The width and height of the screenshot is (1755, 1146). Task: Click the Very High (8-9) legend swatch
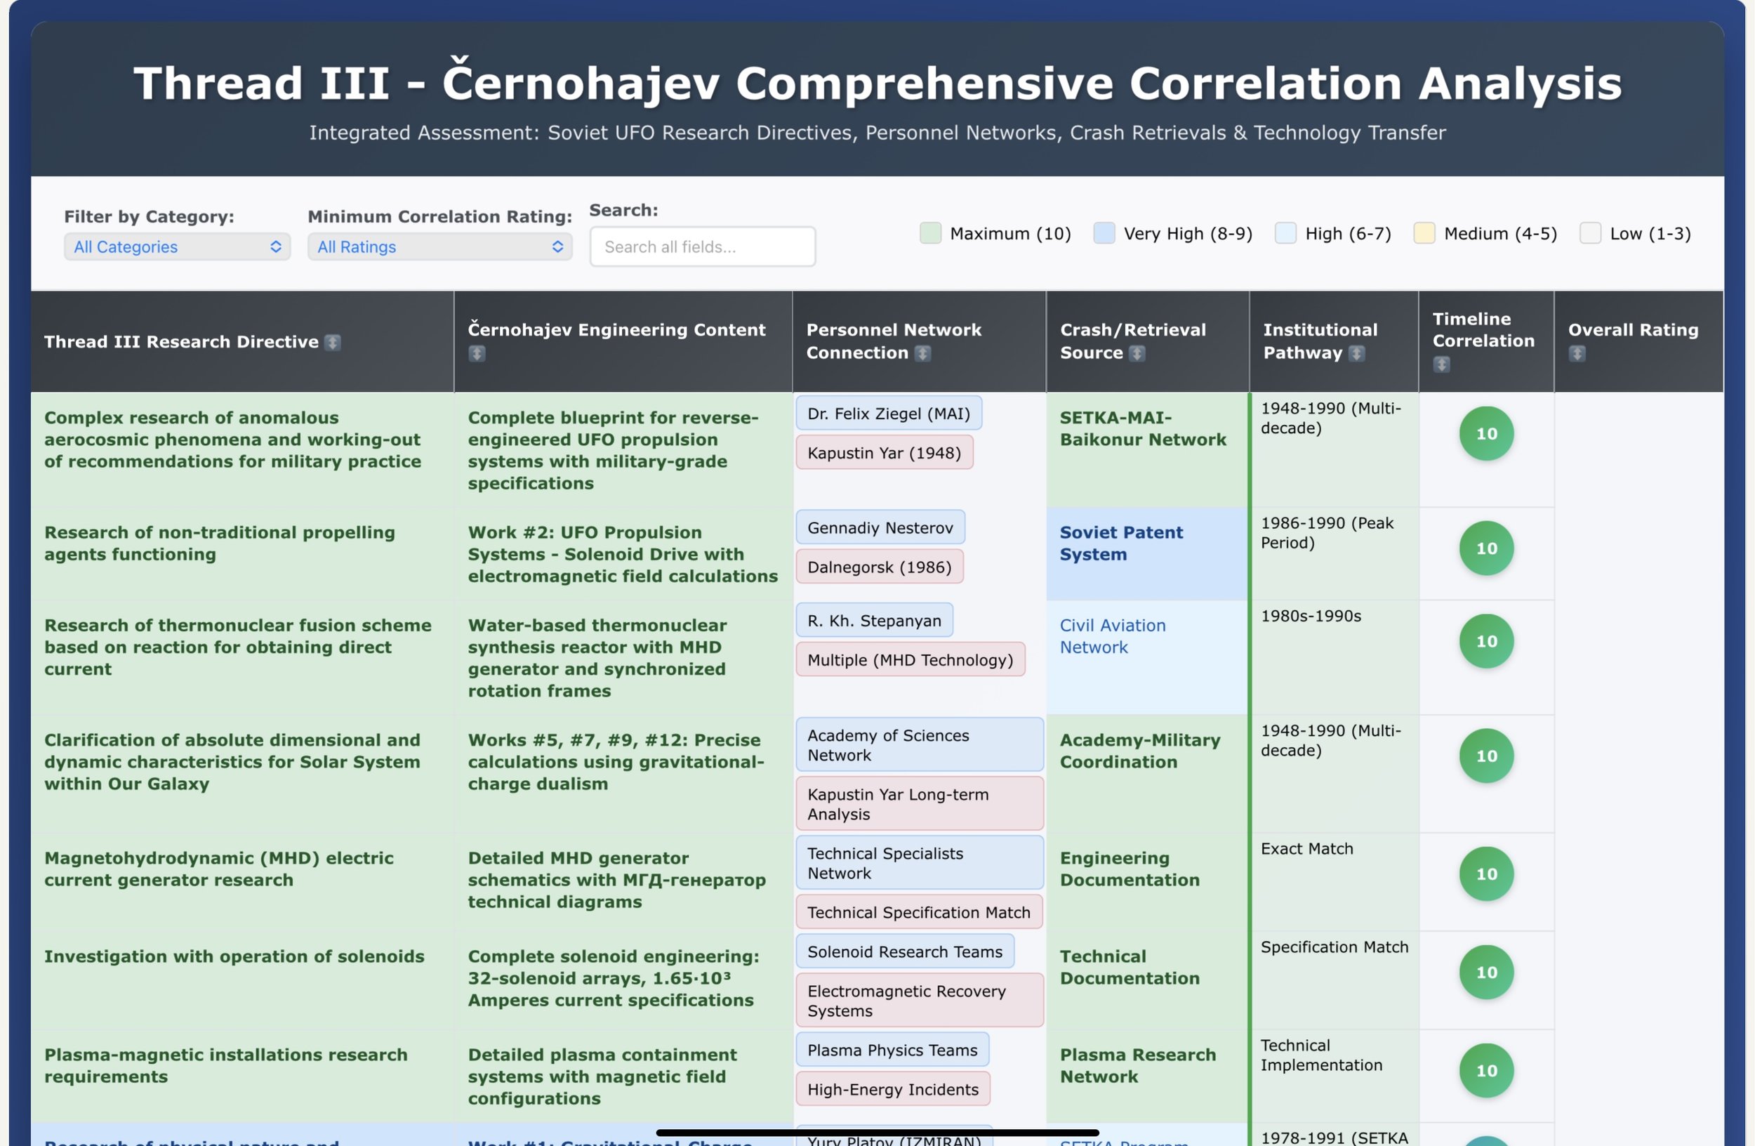tap(1104, 234)
